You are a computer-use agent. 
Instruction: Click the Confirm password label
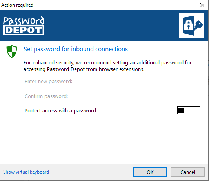click(x=46, y=96)
